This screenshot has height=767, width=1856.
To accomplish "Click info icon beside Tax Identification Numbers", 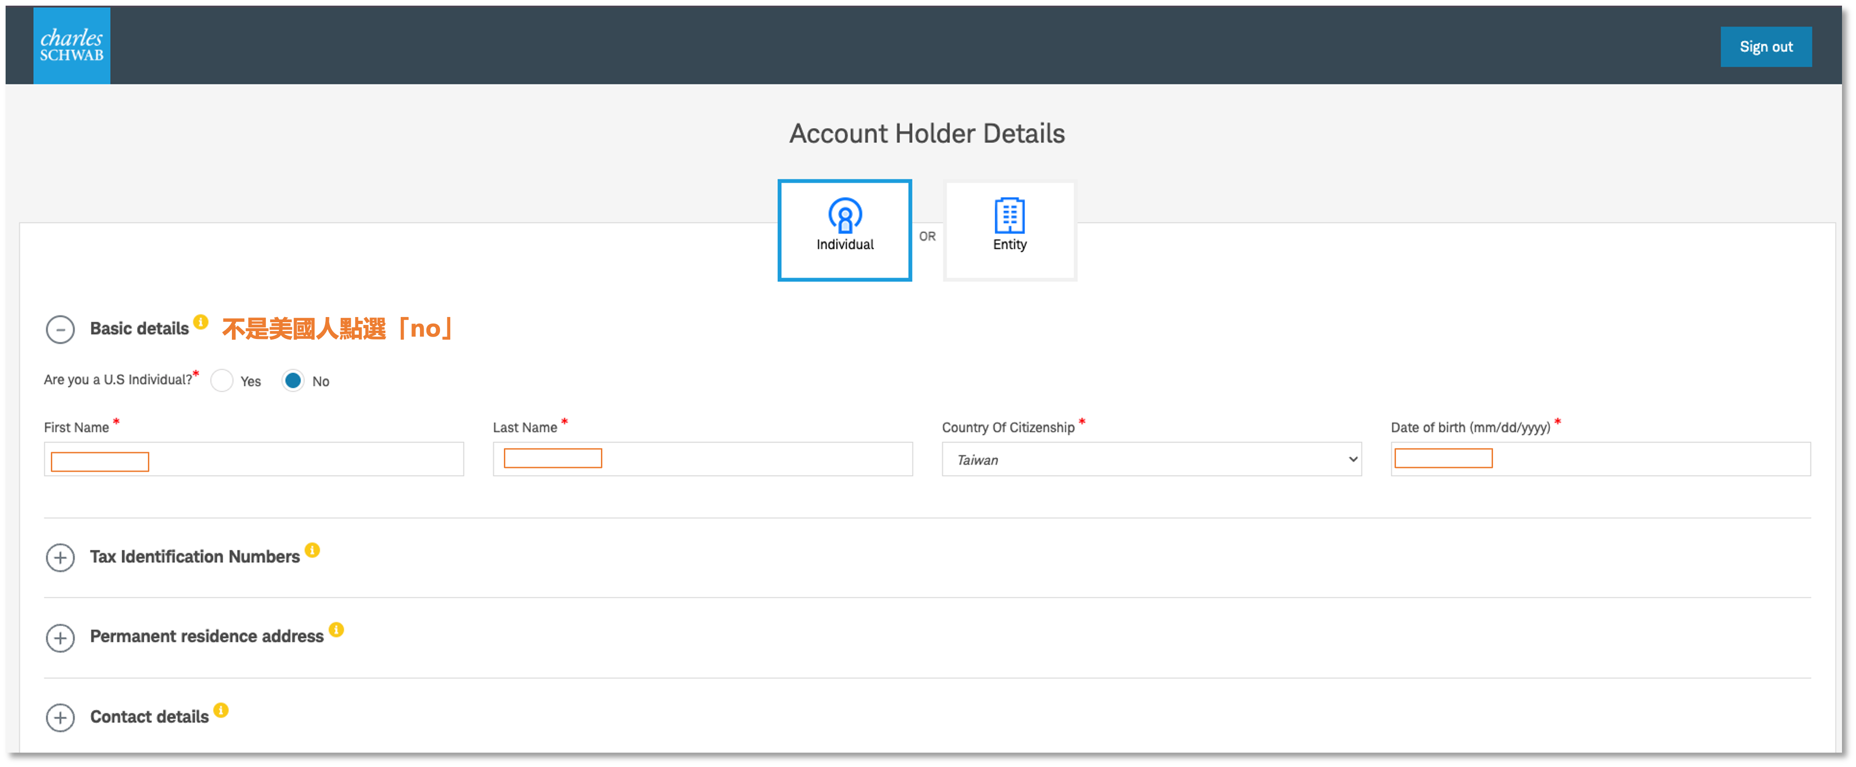I will pos(312,550).
